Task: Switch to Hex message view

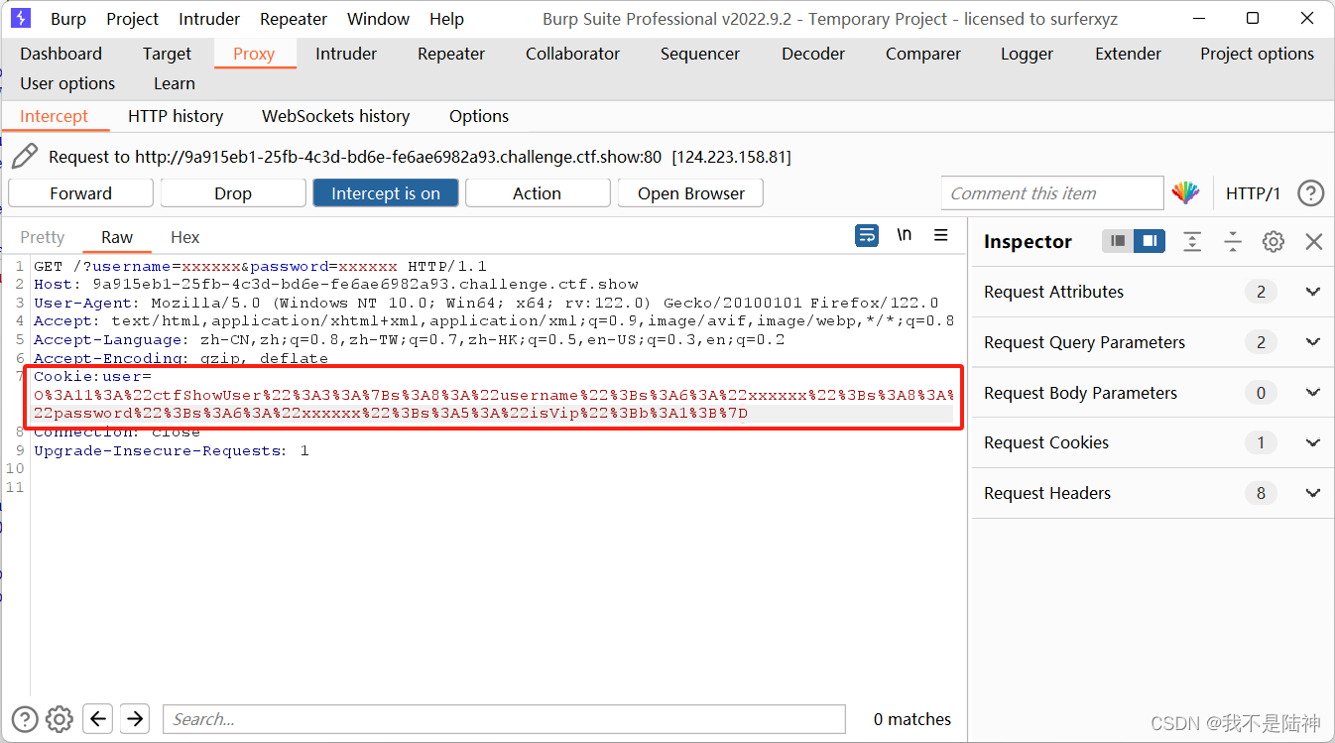Action: click(185, 237)
